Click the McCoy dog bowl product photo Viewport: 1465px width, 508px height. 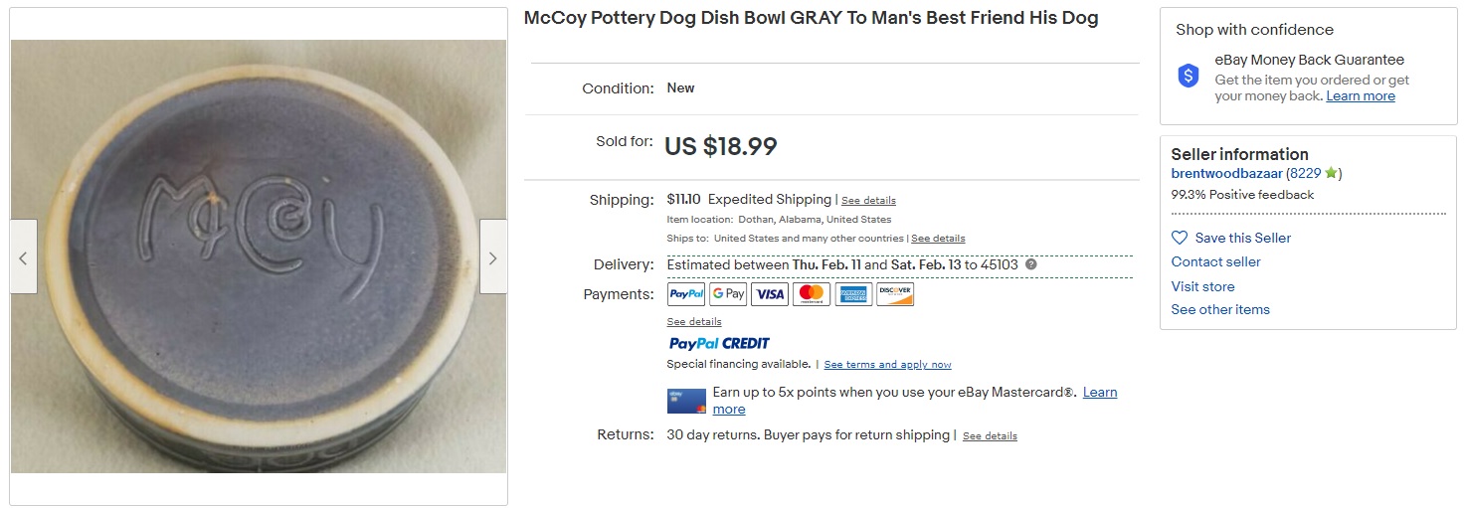pos(259,256)
